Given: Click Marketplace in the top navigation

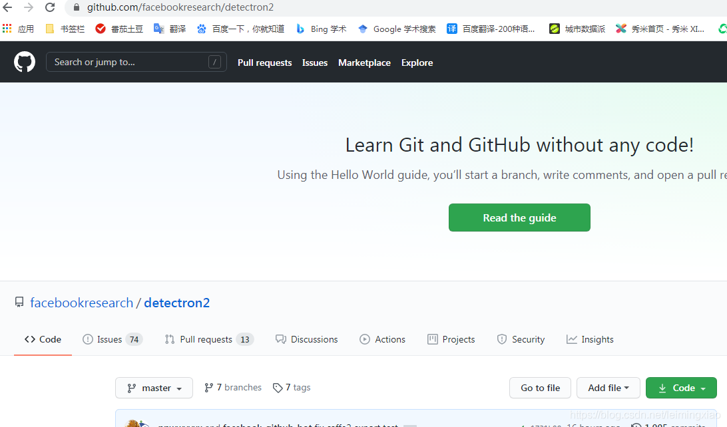Looking at the screenshot, I should pos(364,63).
